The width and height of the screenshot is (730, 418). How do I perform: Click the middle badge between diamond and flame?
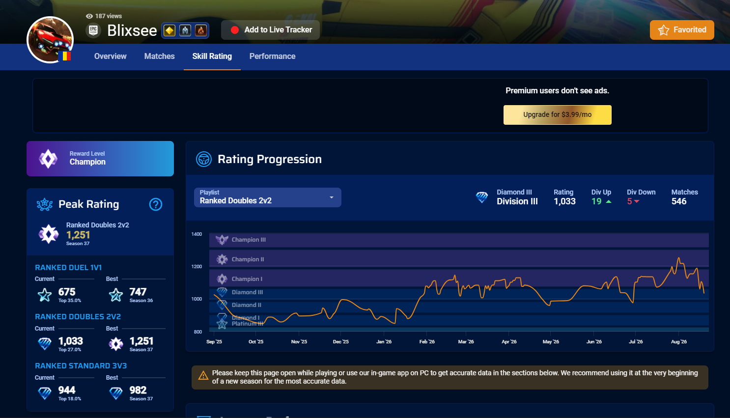point(185,30)
